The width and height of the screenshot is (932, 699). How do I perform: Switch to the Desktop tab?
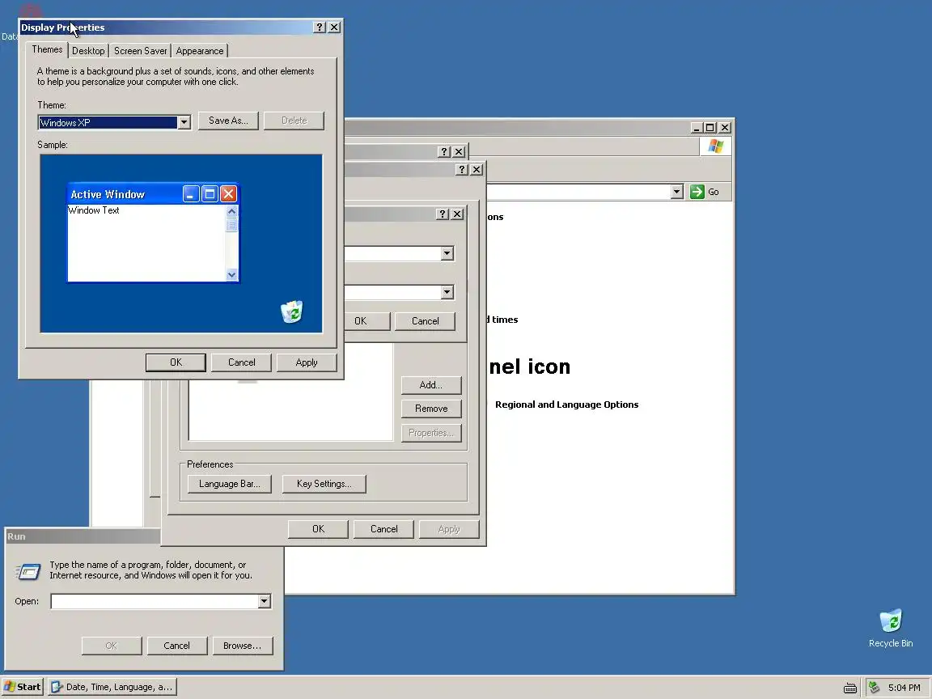pyautogui.click(x=88, y=51)
